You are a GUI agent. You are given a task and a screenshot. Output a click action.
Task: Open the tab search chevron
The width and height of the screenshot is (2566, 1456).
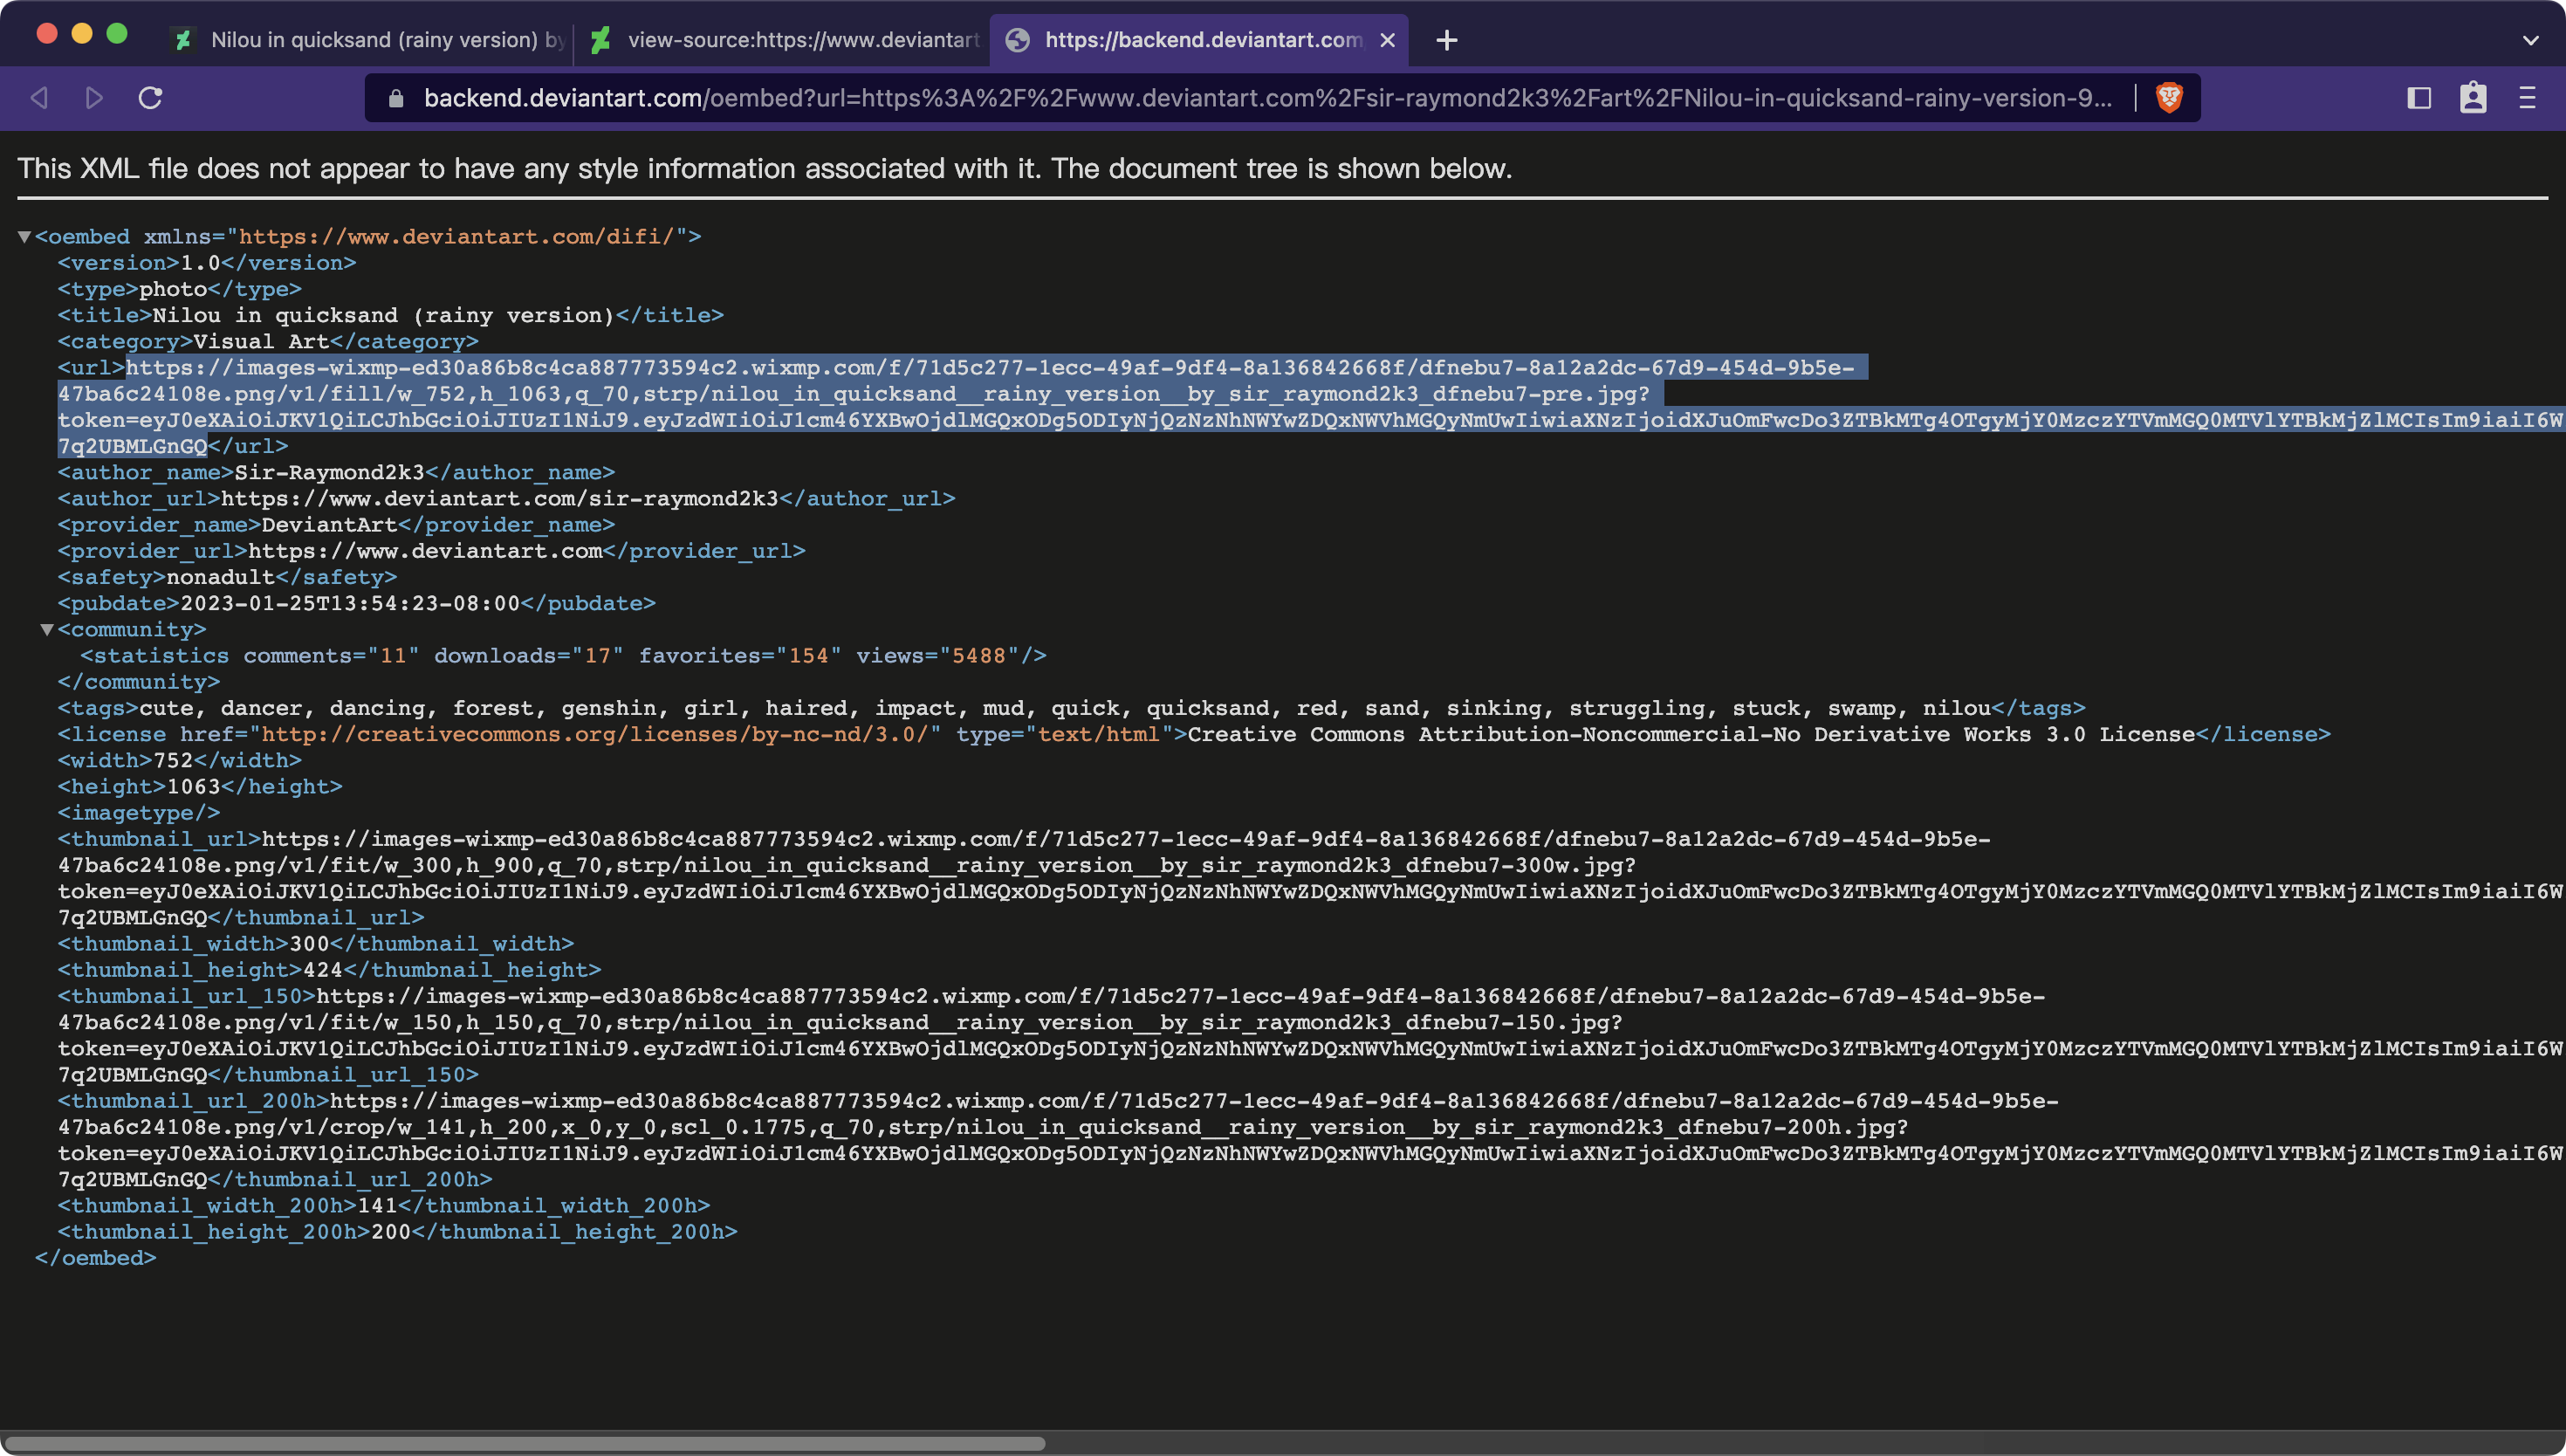pyautogui.click(x=2531, y=40)
